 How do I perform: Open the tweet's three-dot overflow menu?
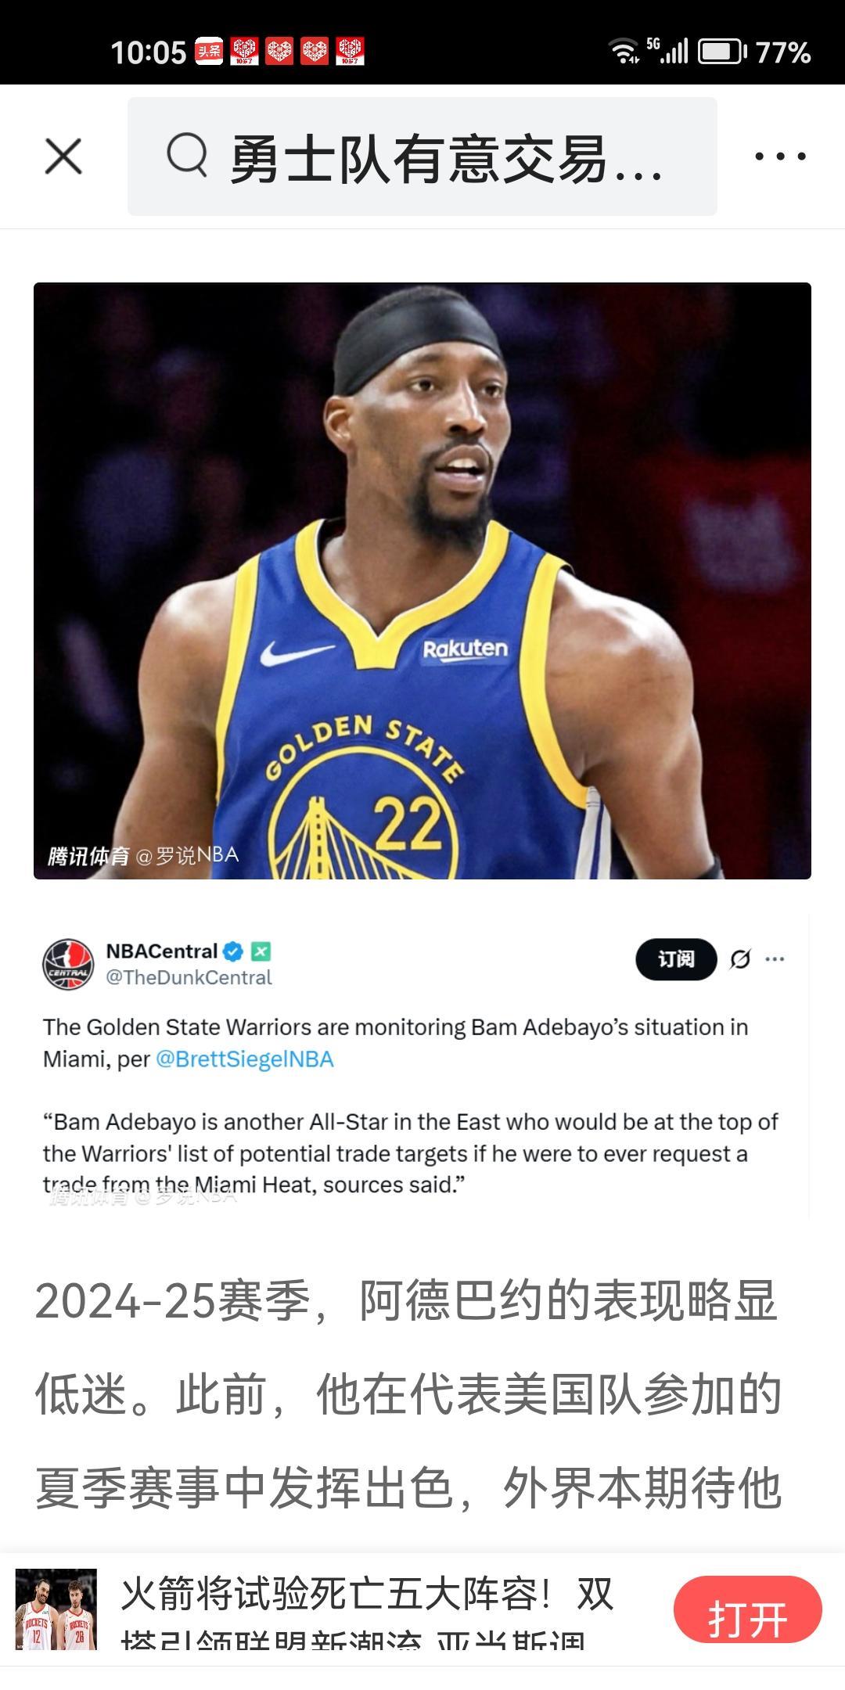coord(775,959)
